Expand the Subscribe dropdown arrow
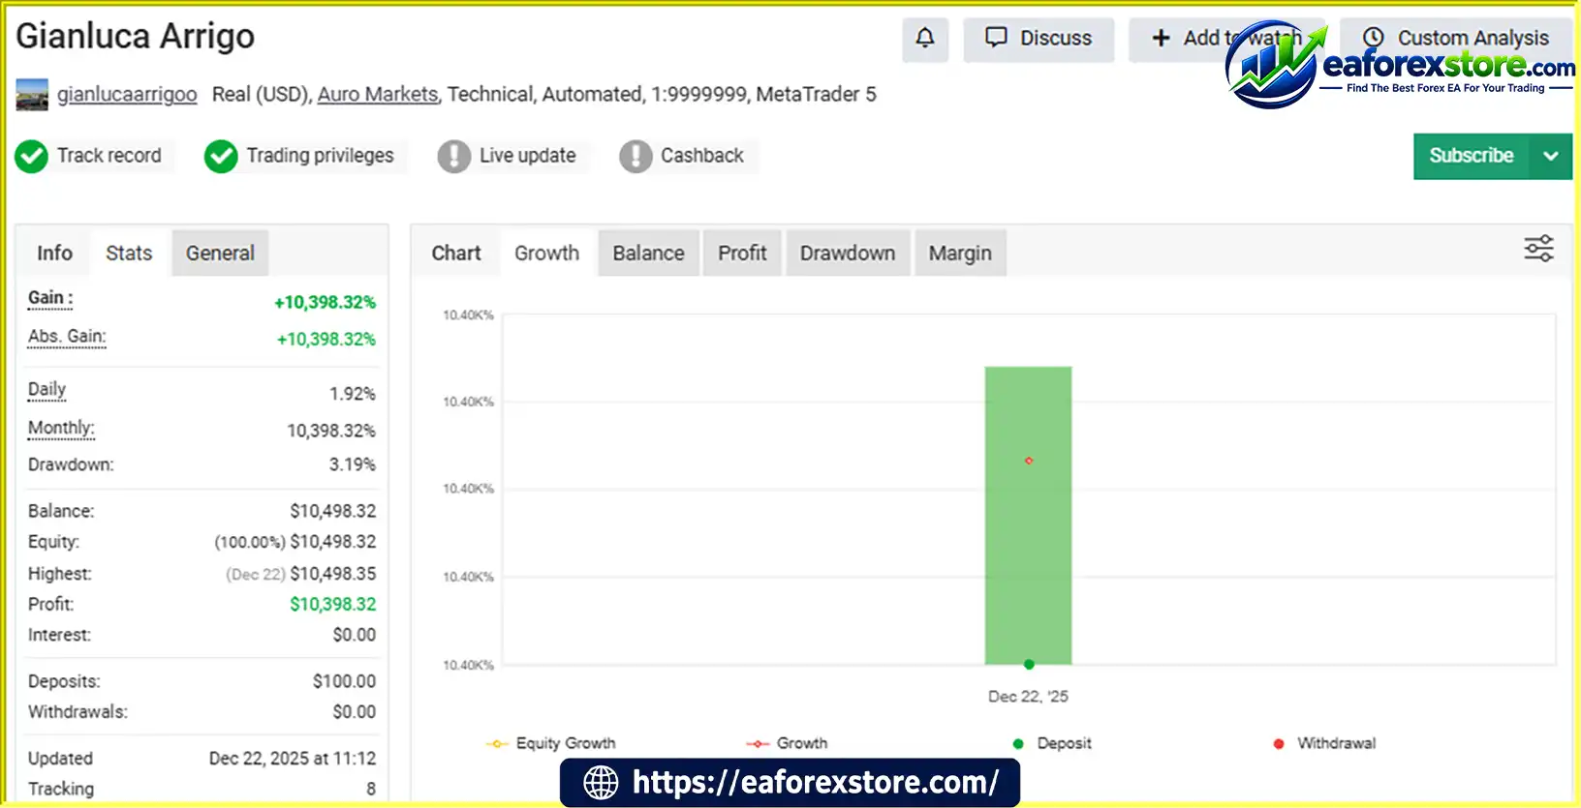1581x808 pixels. [1551, 156]
